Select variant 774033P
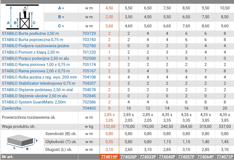This screenshot has width=234, height=160. click(148, 157)
